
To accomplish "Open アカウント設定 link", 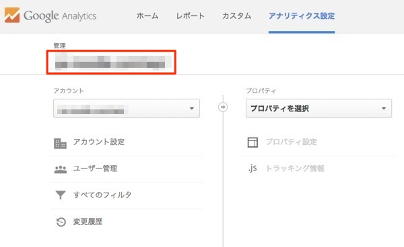I will tap(99, 142).
